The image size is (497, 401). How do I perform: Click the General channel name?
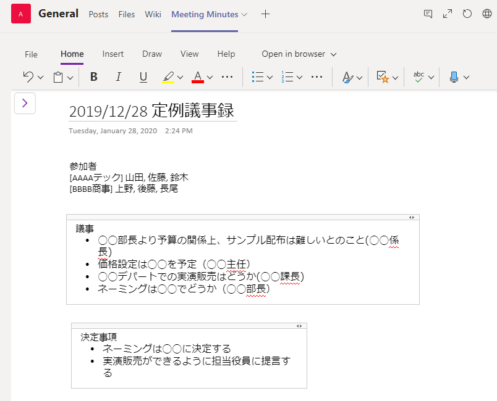58,14
